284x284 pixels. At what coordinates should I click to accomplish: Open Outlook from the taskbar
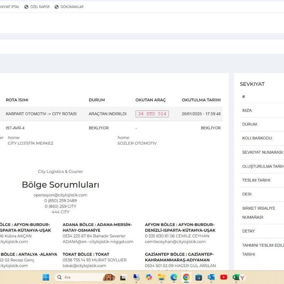tap(211, 277)
